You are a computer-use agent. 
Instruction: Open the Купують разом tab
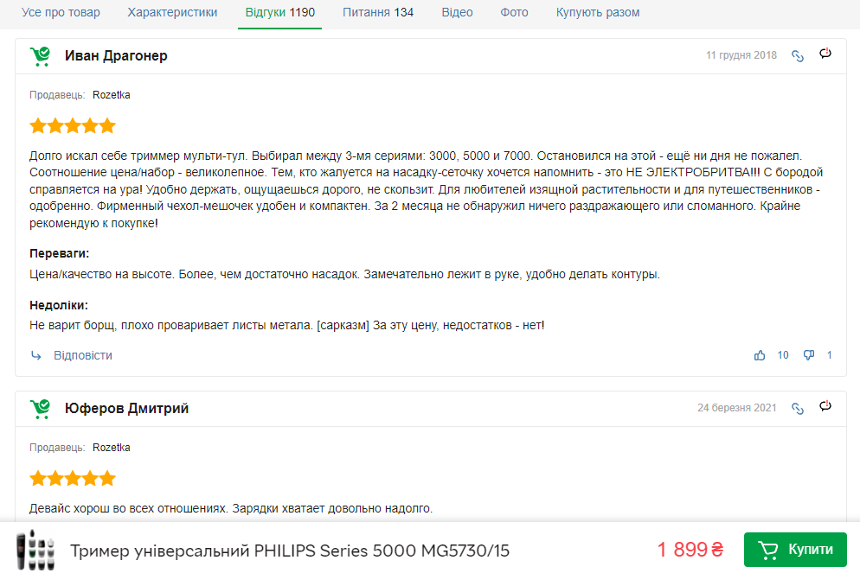598,13
